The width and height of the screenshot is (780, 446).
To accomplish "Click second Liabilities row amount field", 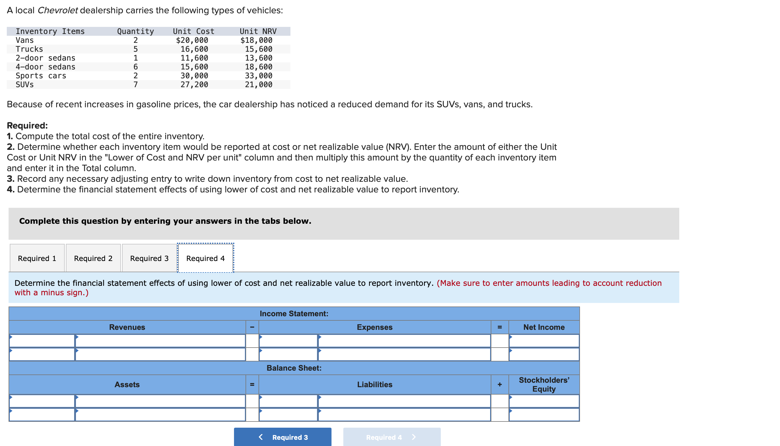I will click(x=404, y=415).
